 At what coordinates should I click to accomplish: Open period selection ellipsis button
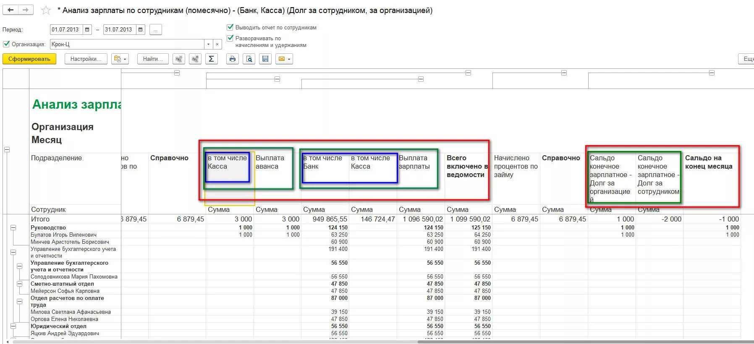tap(156, 30)
